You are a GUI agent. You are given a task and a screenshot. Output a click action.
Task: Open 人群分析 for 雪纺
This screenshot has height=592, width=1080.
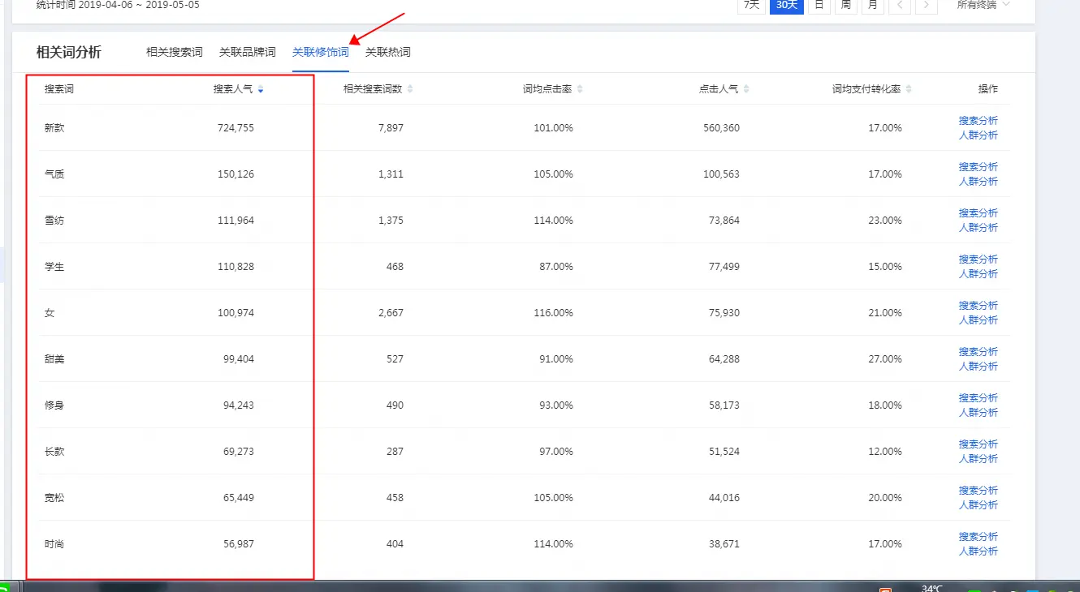pos(978,228)
